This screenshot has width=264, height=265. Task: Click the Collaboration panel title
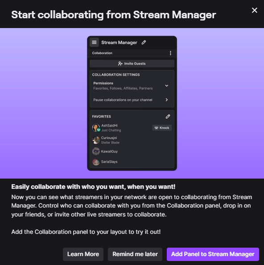click(102, 53)
